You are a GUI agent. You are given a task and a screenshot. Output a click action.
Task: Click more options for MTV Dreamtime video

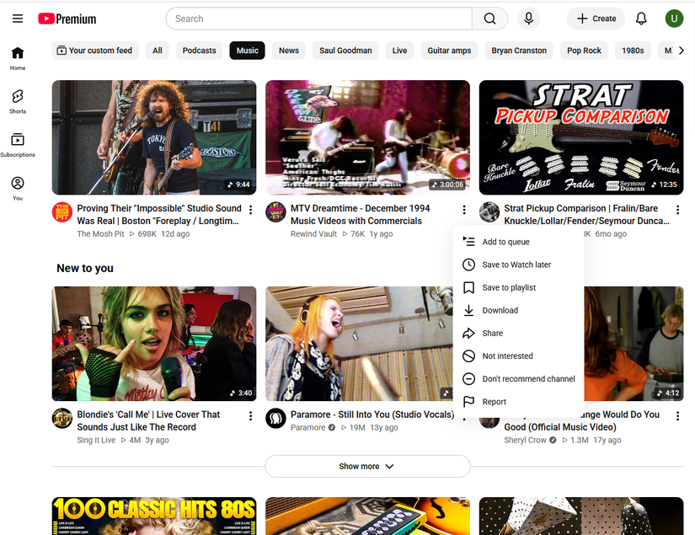point(464,210)
